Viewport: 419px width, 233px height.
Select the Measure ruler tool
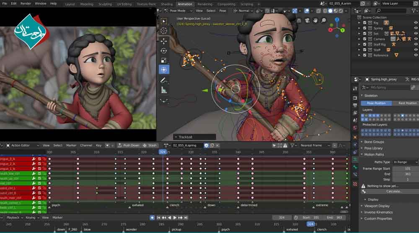(x=164, y=91)
